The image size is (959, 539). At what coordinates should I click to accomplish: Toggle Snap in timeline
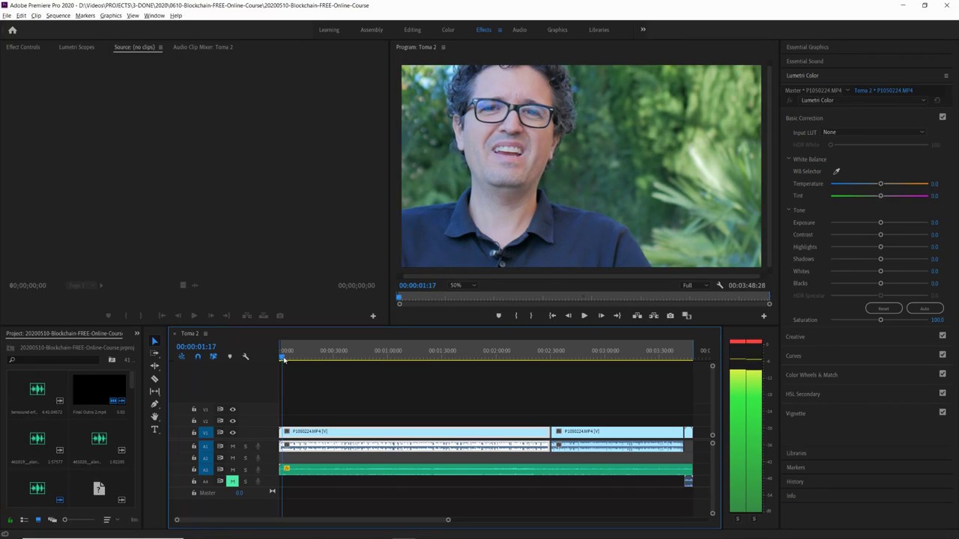197,356
